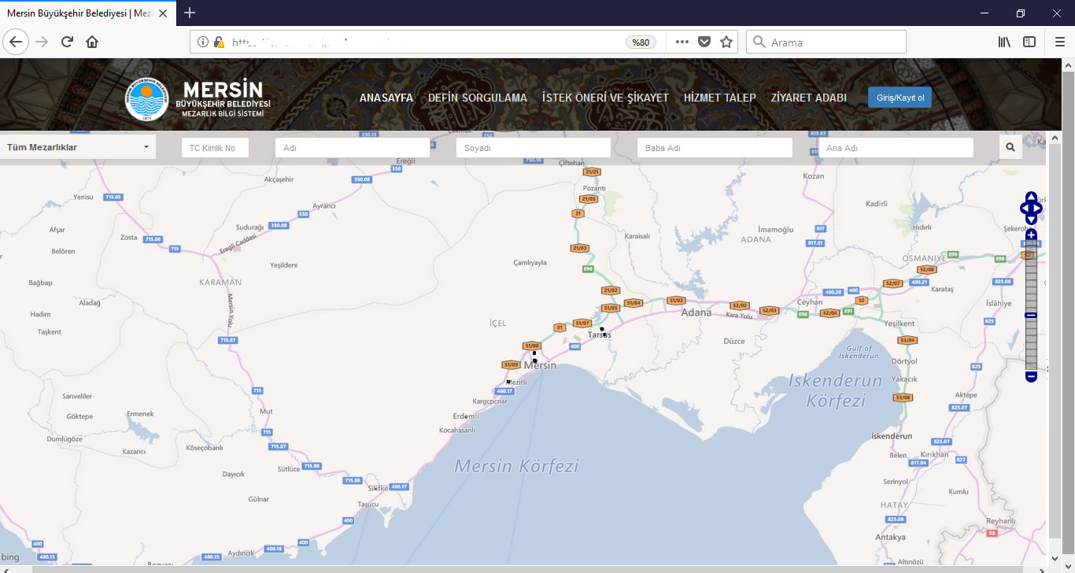
Task: Click the Mut town label on map
Action: pyautogui.click(x=266, y=411)
